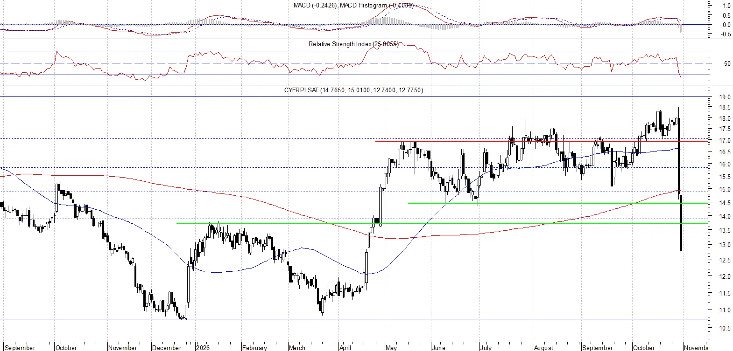
Task: Click the April label on date axis
Action: click(x=345, y=347)
